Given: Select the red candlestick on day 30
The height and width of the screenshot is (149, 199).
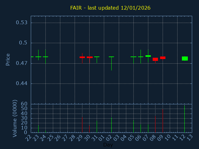Looking at the screenshot, I should tap(90, 57).
